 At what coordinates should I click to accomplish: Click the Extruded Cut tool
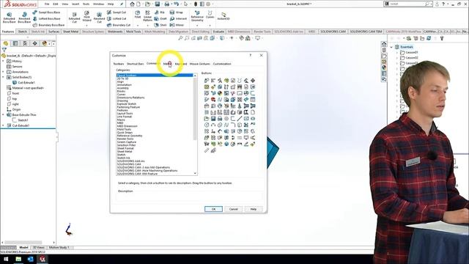click(x=74, y=18)
